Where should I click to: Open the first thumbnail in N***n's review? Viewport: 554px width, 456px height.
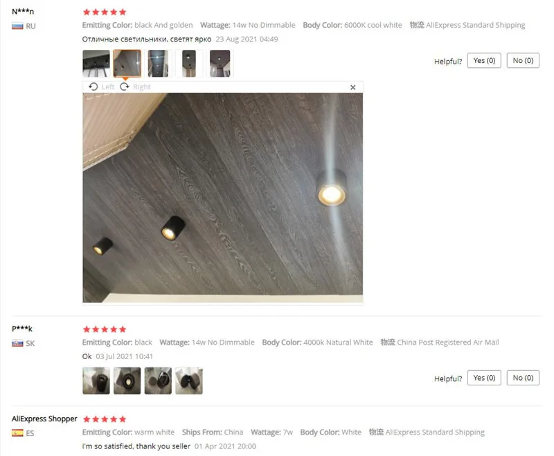(x=96, y=64)
